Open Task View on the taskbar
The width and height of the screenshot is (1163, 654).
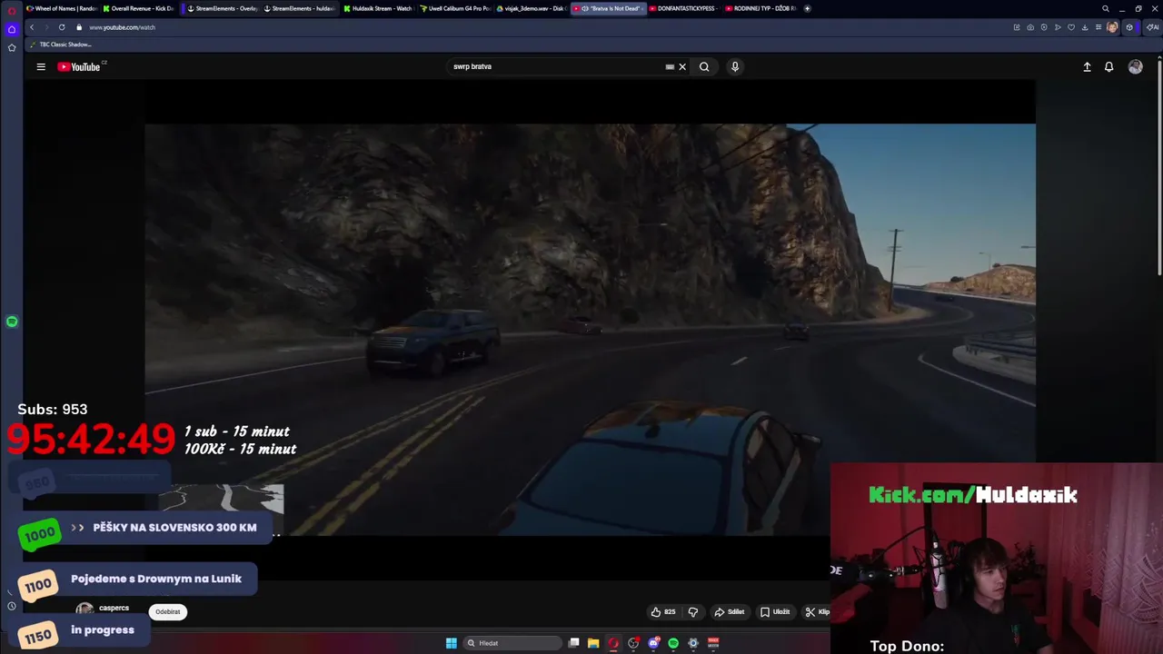pyautogui.click(x=574, y=643)
